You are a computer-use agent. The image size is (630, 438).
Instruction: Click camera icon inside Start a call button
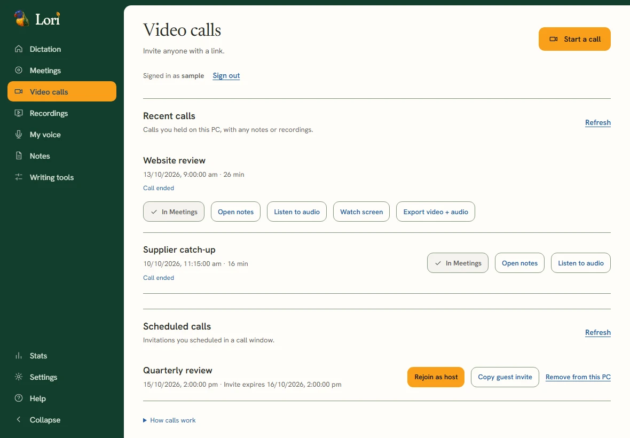click(x=553, y=39)
